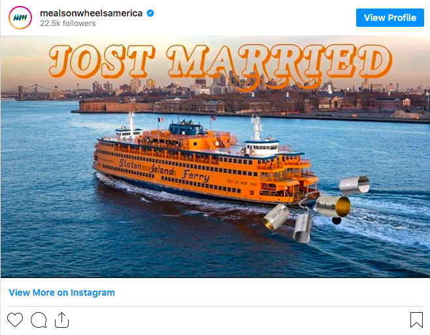Save the post with the bookmark icon
The height and width of the screenshot is (335, 430).
click(416, 320)
